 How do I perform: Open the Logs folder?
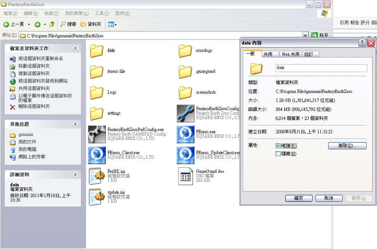pos(96,93)
